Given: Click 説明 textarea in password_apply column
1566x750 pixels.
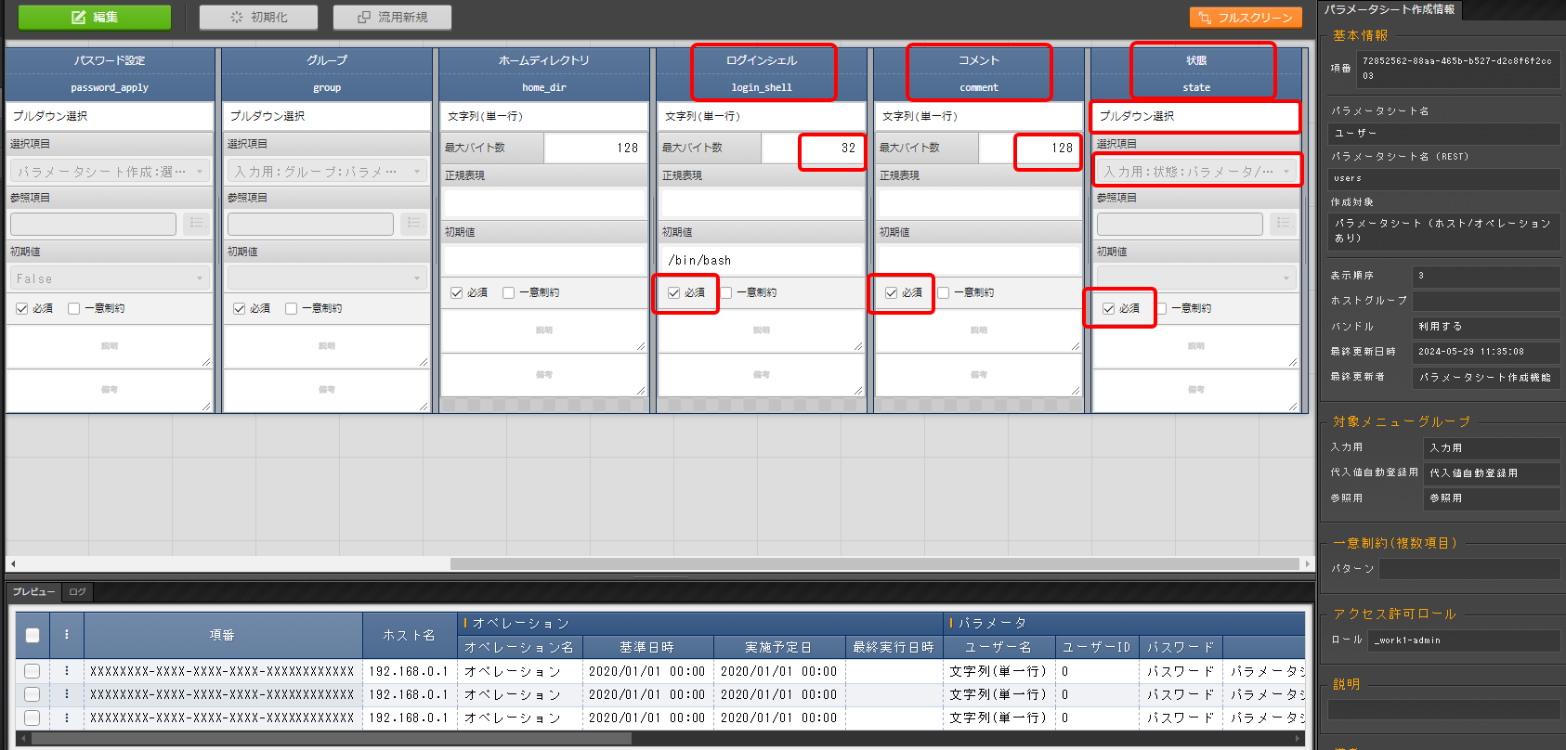Looking at the screenshot, I should click(x=110, y=346).
